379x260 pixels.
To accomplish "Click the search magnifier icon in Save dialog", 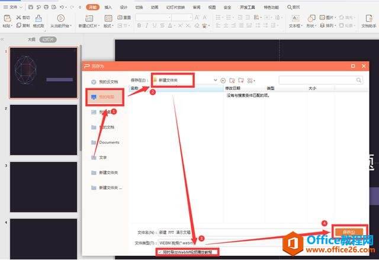I will (359, 79).
